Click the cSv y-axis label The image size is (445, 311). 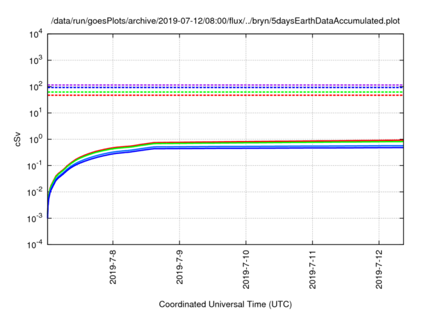click(x=17, y=140)
